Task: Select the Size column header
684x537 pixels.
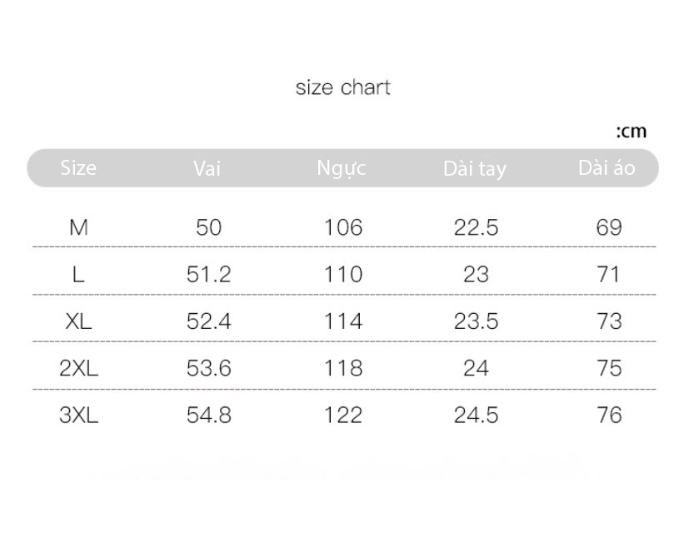Action: point(78,168)
